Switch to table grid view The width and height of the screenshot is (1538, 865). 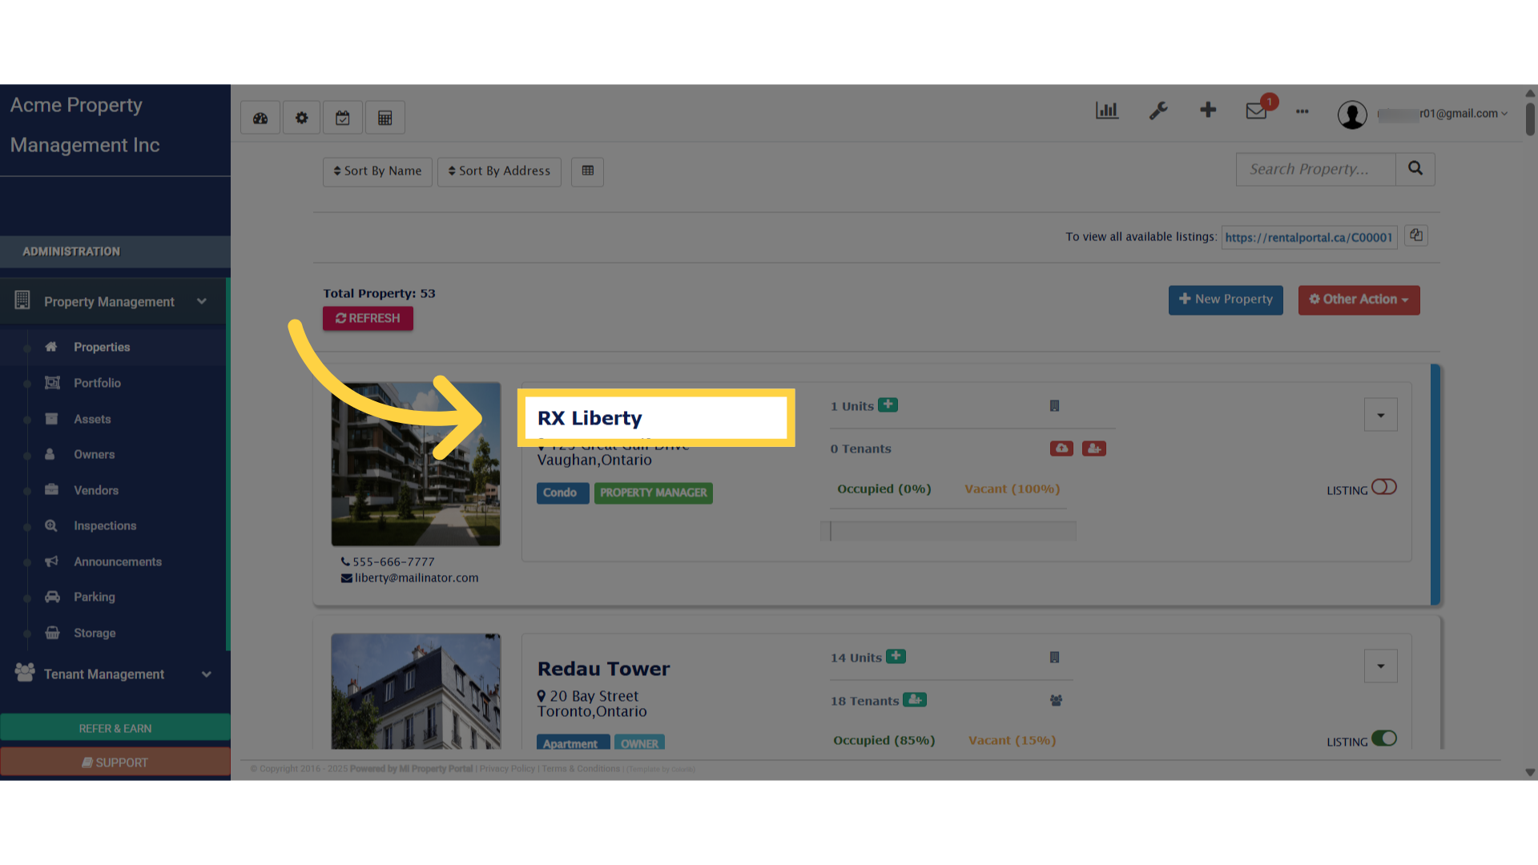point(588,171)
